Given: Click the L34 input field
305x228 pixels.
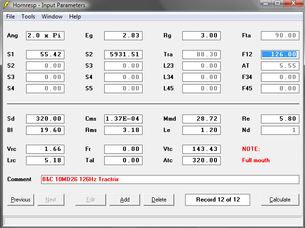Looking at the screenshot, I should pyautogui.click(x=202, y=77).
